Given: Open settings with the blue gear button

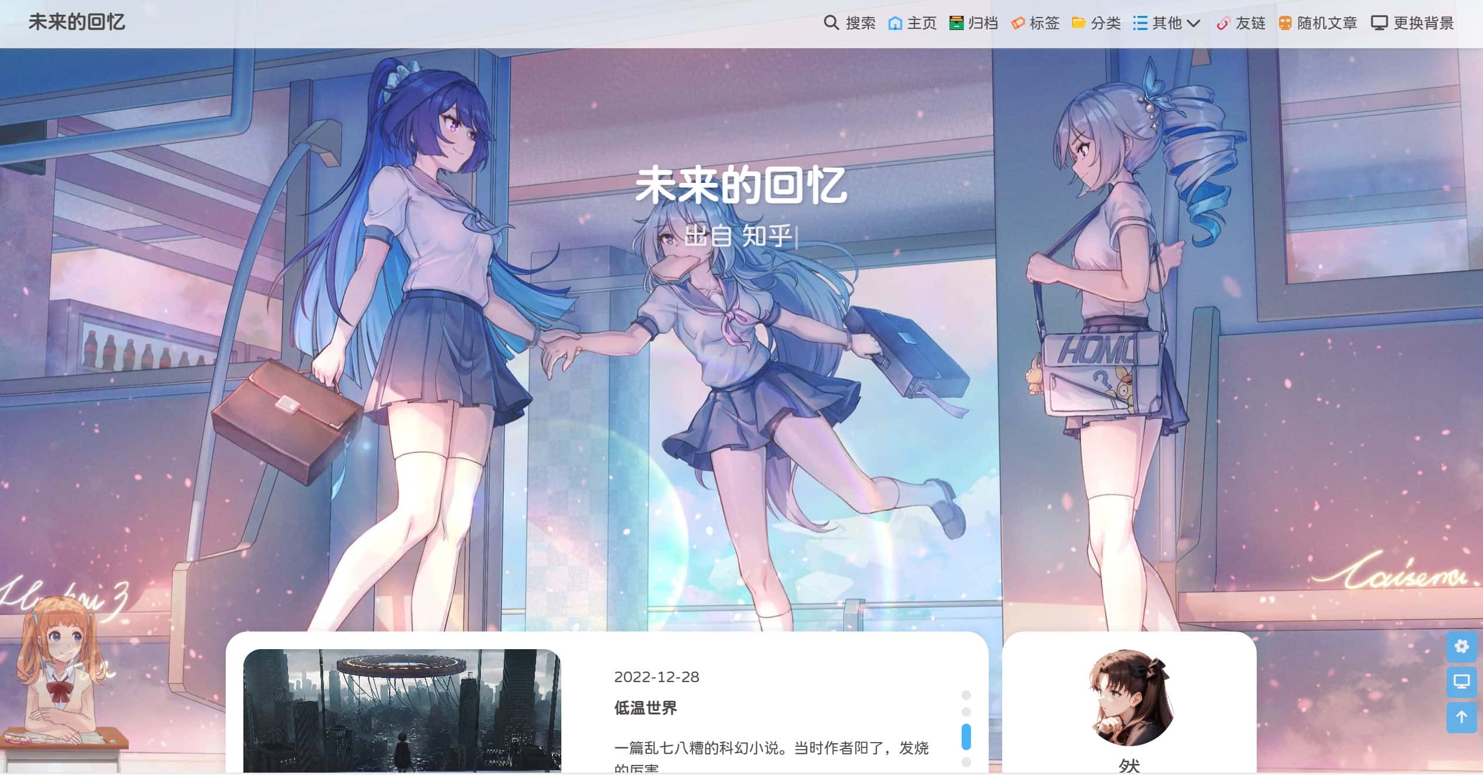Looking at the screenshot, I should 1461,647.
